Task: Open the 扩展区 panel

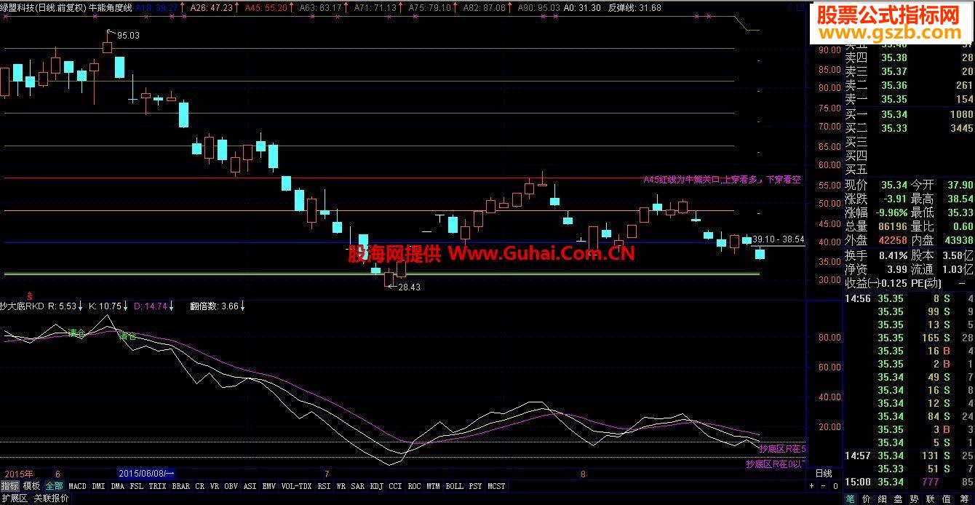Action: pyautogui.click(x=15, y=498)
